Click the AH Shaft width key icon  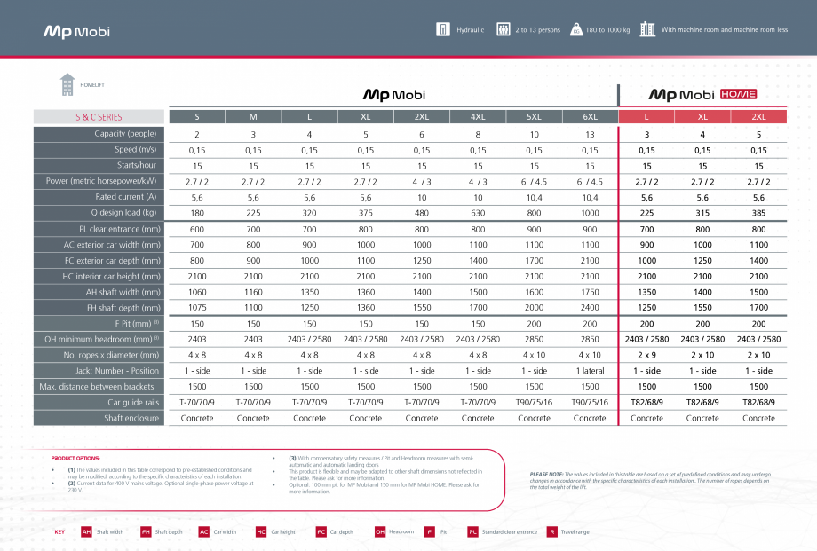(x=86, y=531)
